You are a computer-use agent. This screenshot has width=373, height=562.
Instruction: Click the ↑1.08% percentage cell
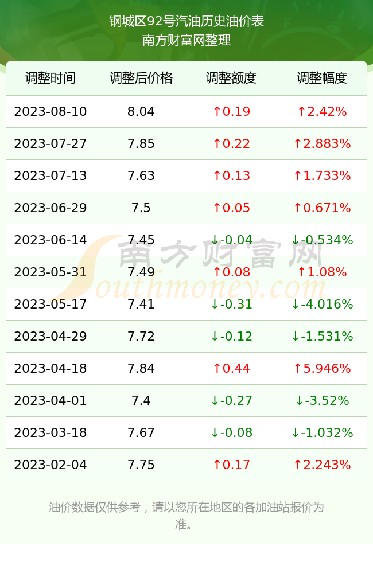322,272
